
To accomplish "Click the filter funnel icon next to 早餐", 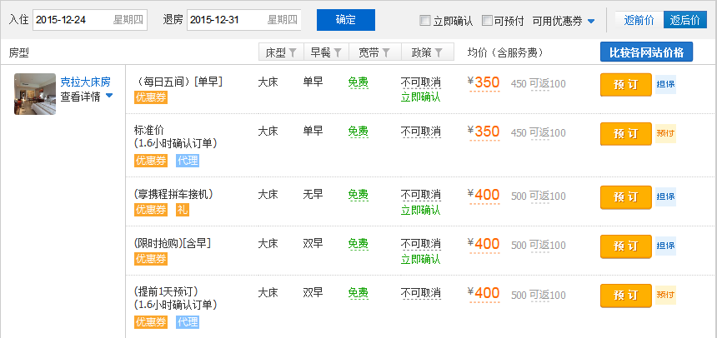I will coord(338,52).
